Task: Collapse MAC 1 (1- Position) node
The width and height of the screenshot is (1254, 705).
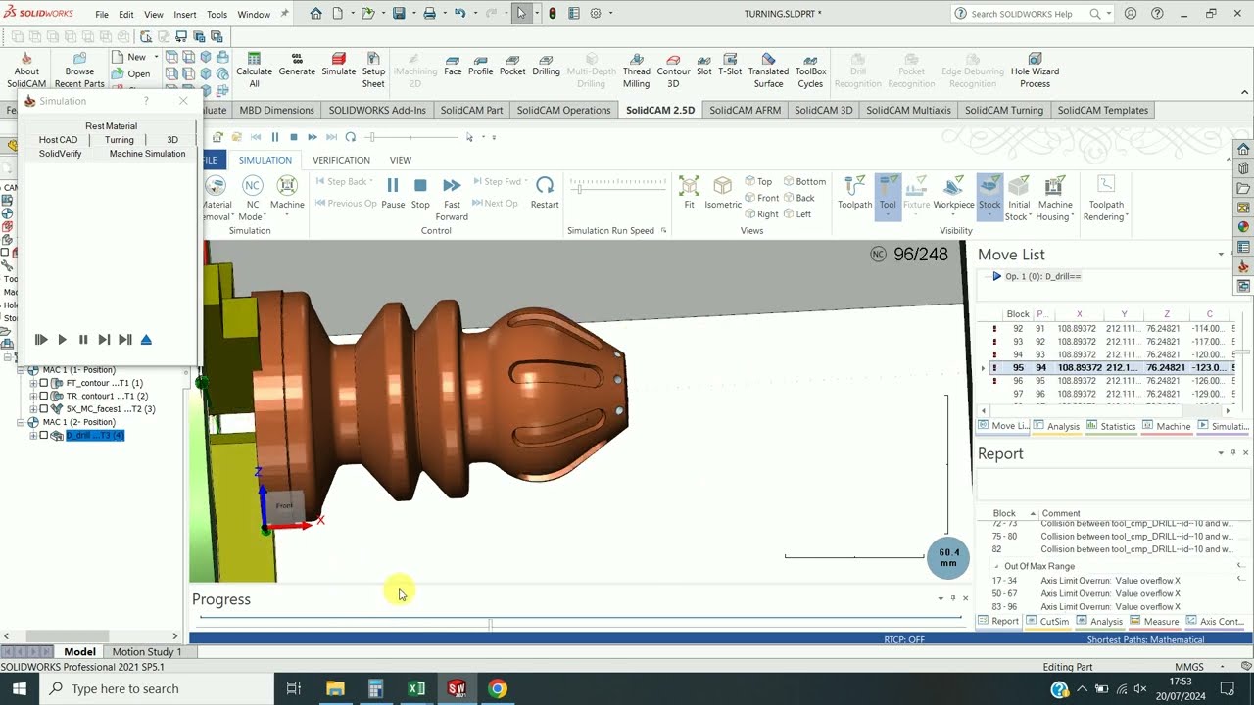Action: (x=22, y=370)
